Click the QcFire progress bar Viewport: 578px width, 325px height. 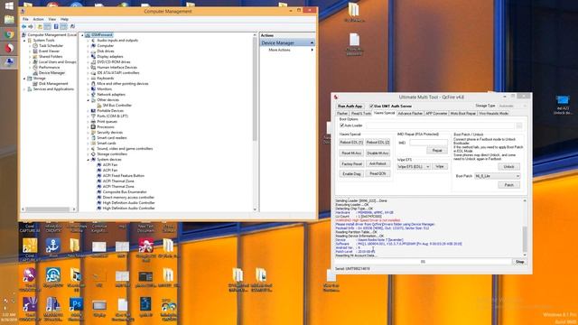423,262
